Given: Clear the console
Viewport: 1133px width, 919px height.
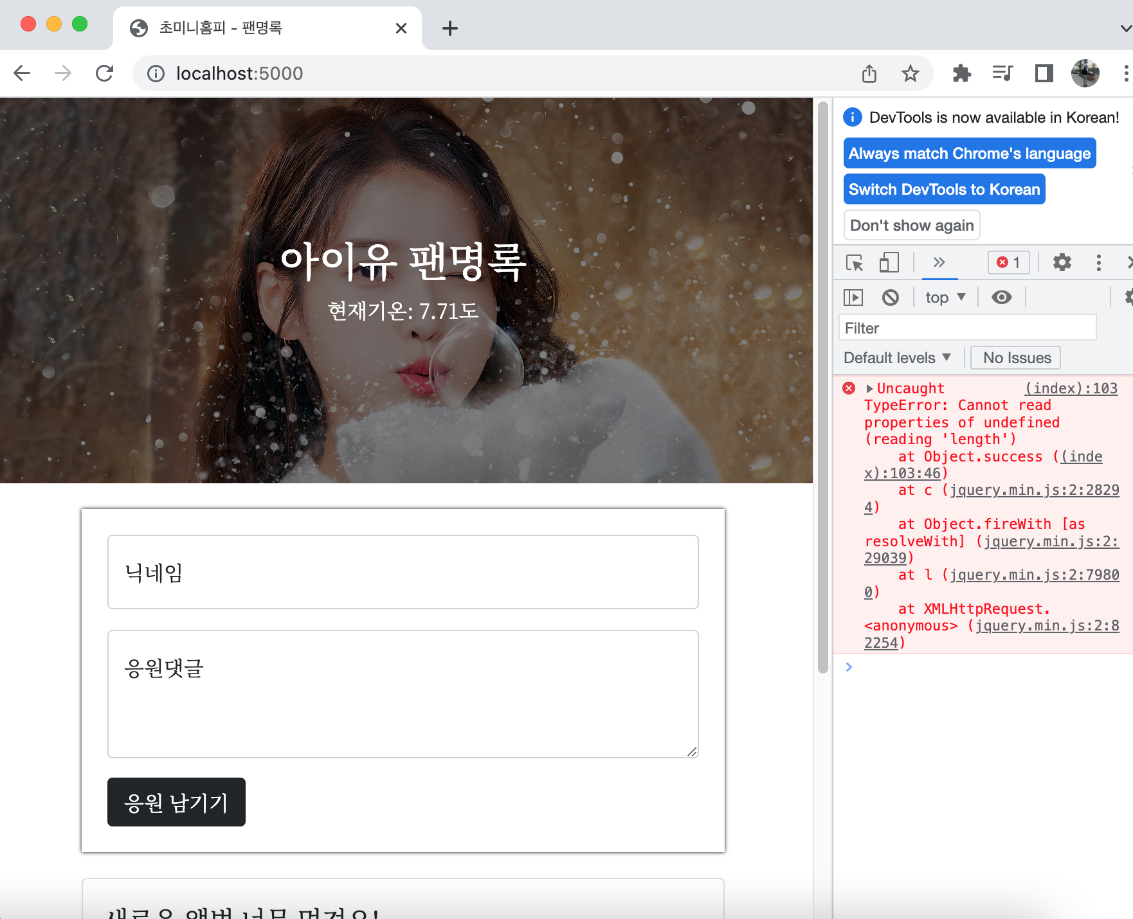Looking at the screenshot, I should 891,298.
